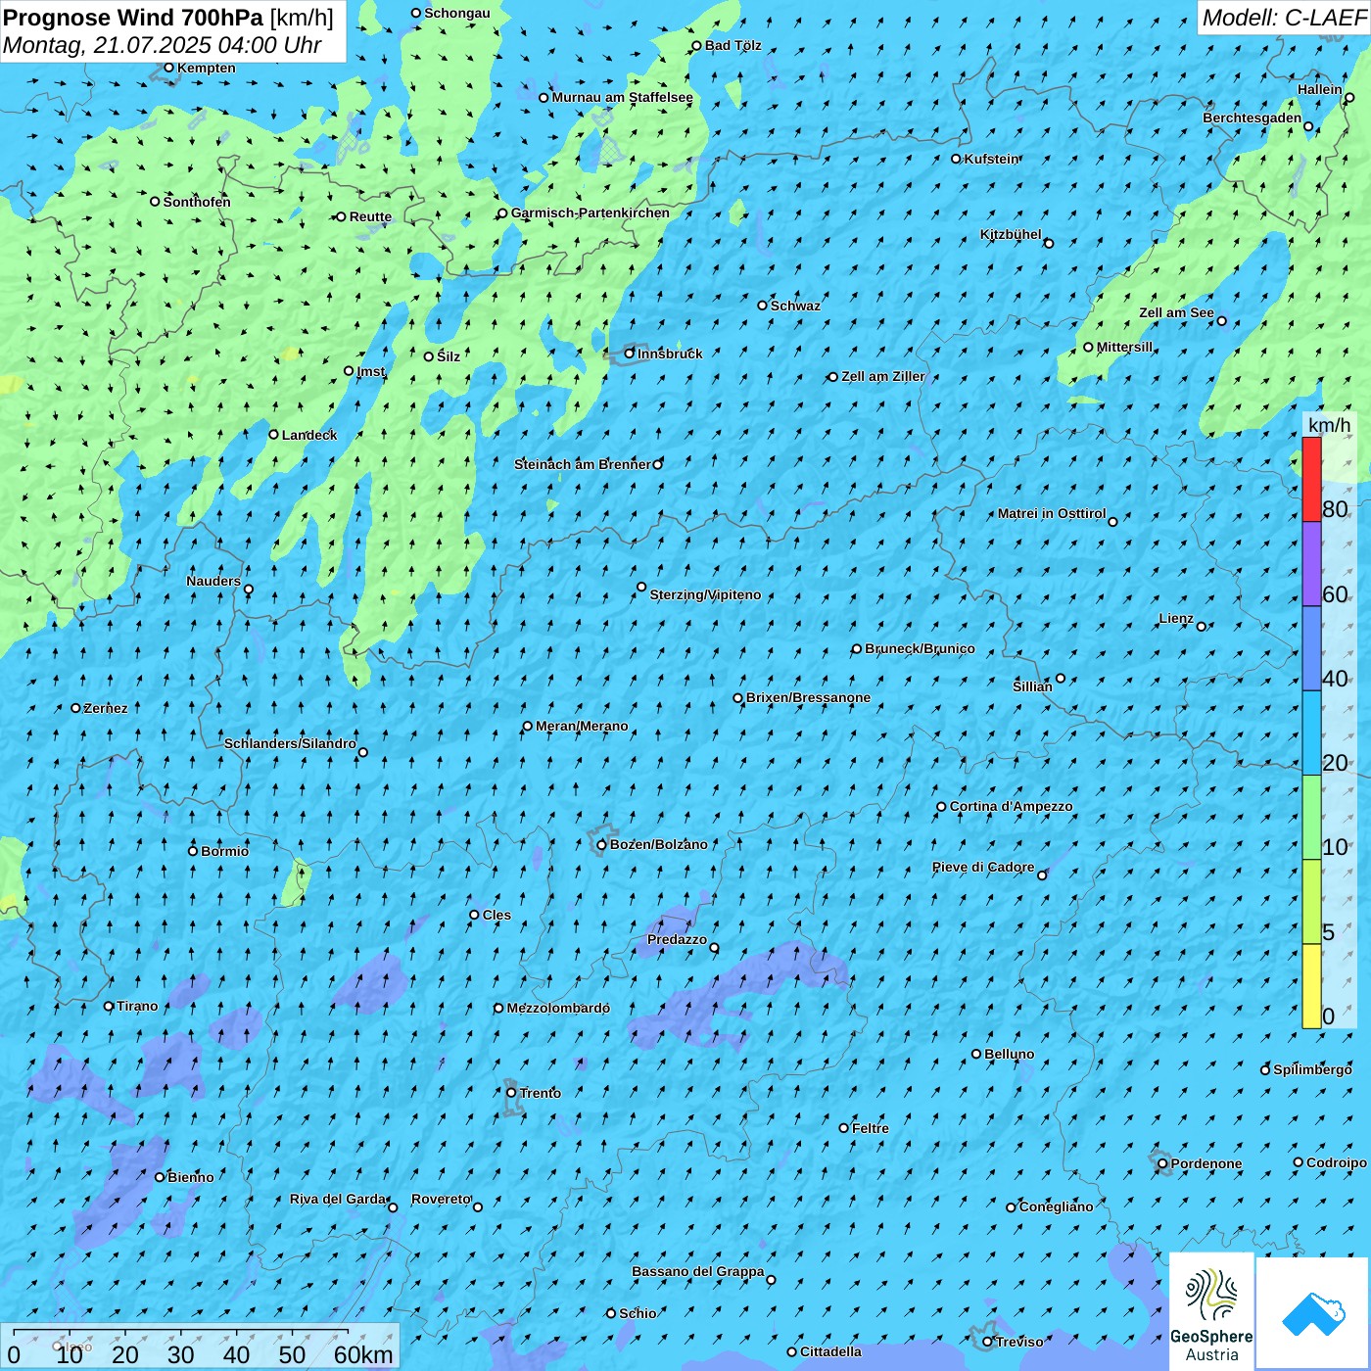Click the Schwaz city label
1371x1371 pixels.
[795, 306]
